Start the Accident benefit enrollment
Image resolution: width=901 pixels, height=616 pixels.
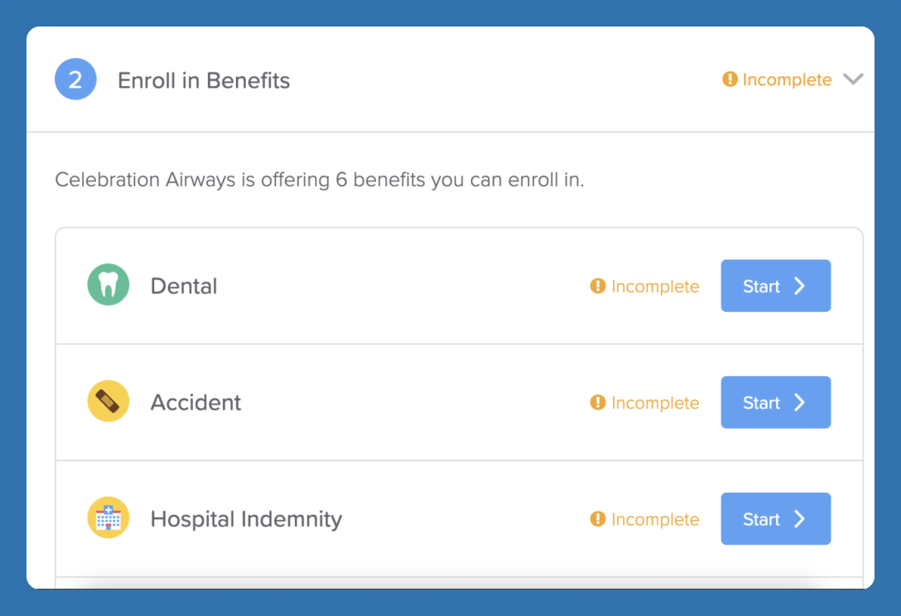pyautogui.click(x=775, y=402)
